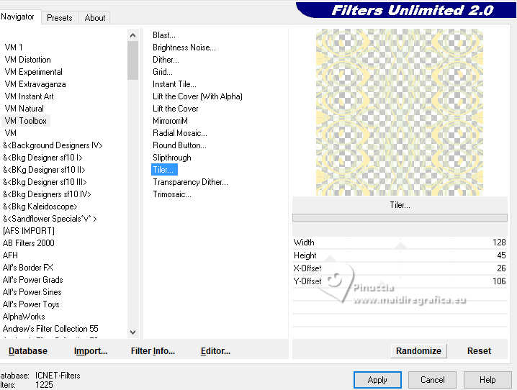The image size is (517, 390).
Task: Switch to the Navigator tab
Action: (18, 17)
